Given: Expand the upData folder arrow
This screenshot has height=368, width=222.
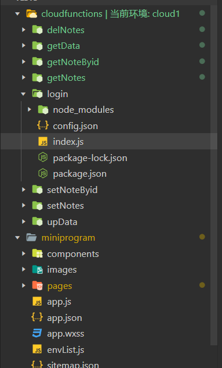Looking at the screenshot, I should pos(23,221).
